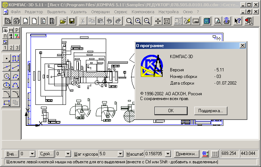Click the new part icon with a cube
Viewport: 261px width, 167px height.
tap(17, 21)
